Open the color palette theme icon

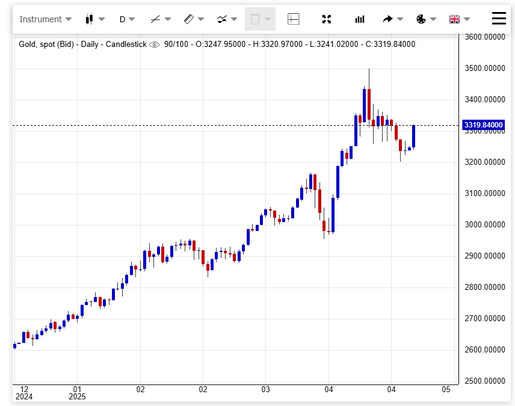[x=421, y=19]
